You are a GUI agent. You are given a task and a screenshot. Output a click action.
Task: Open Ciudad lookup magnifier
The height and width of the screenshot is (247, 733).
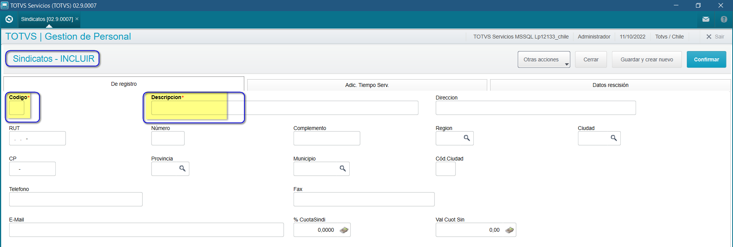pos(614,138)
